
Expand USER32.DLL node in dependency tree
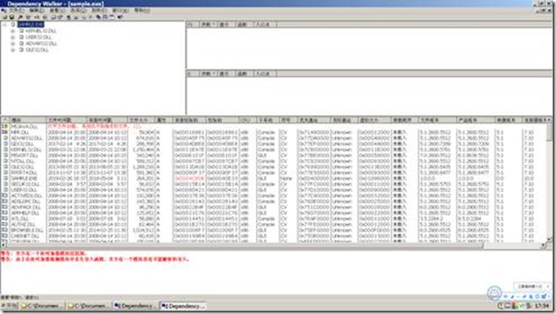[x=13, y=38]
